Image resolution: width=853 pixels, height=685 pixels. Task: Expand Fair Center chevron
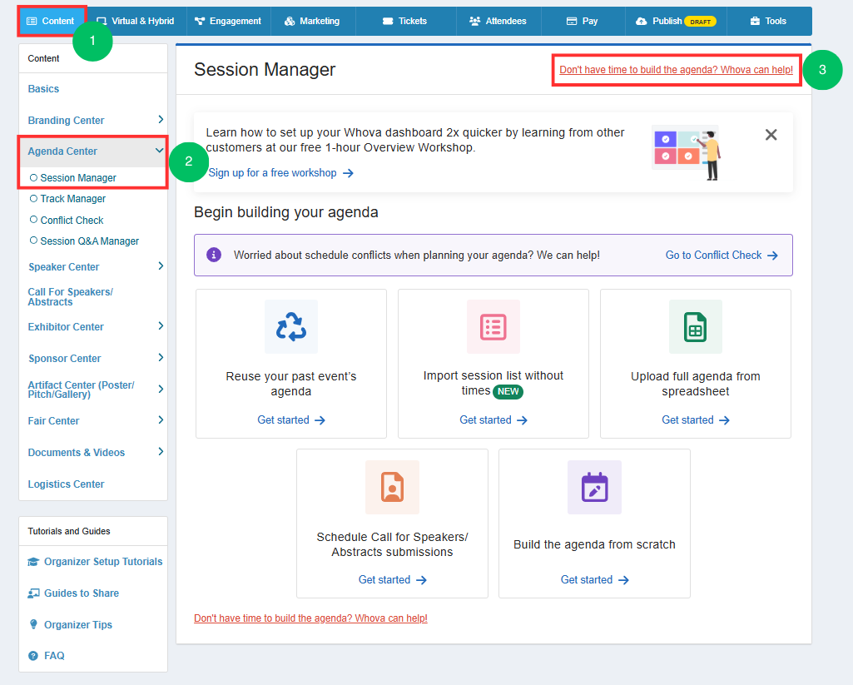(161, 420)
